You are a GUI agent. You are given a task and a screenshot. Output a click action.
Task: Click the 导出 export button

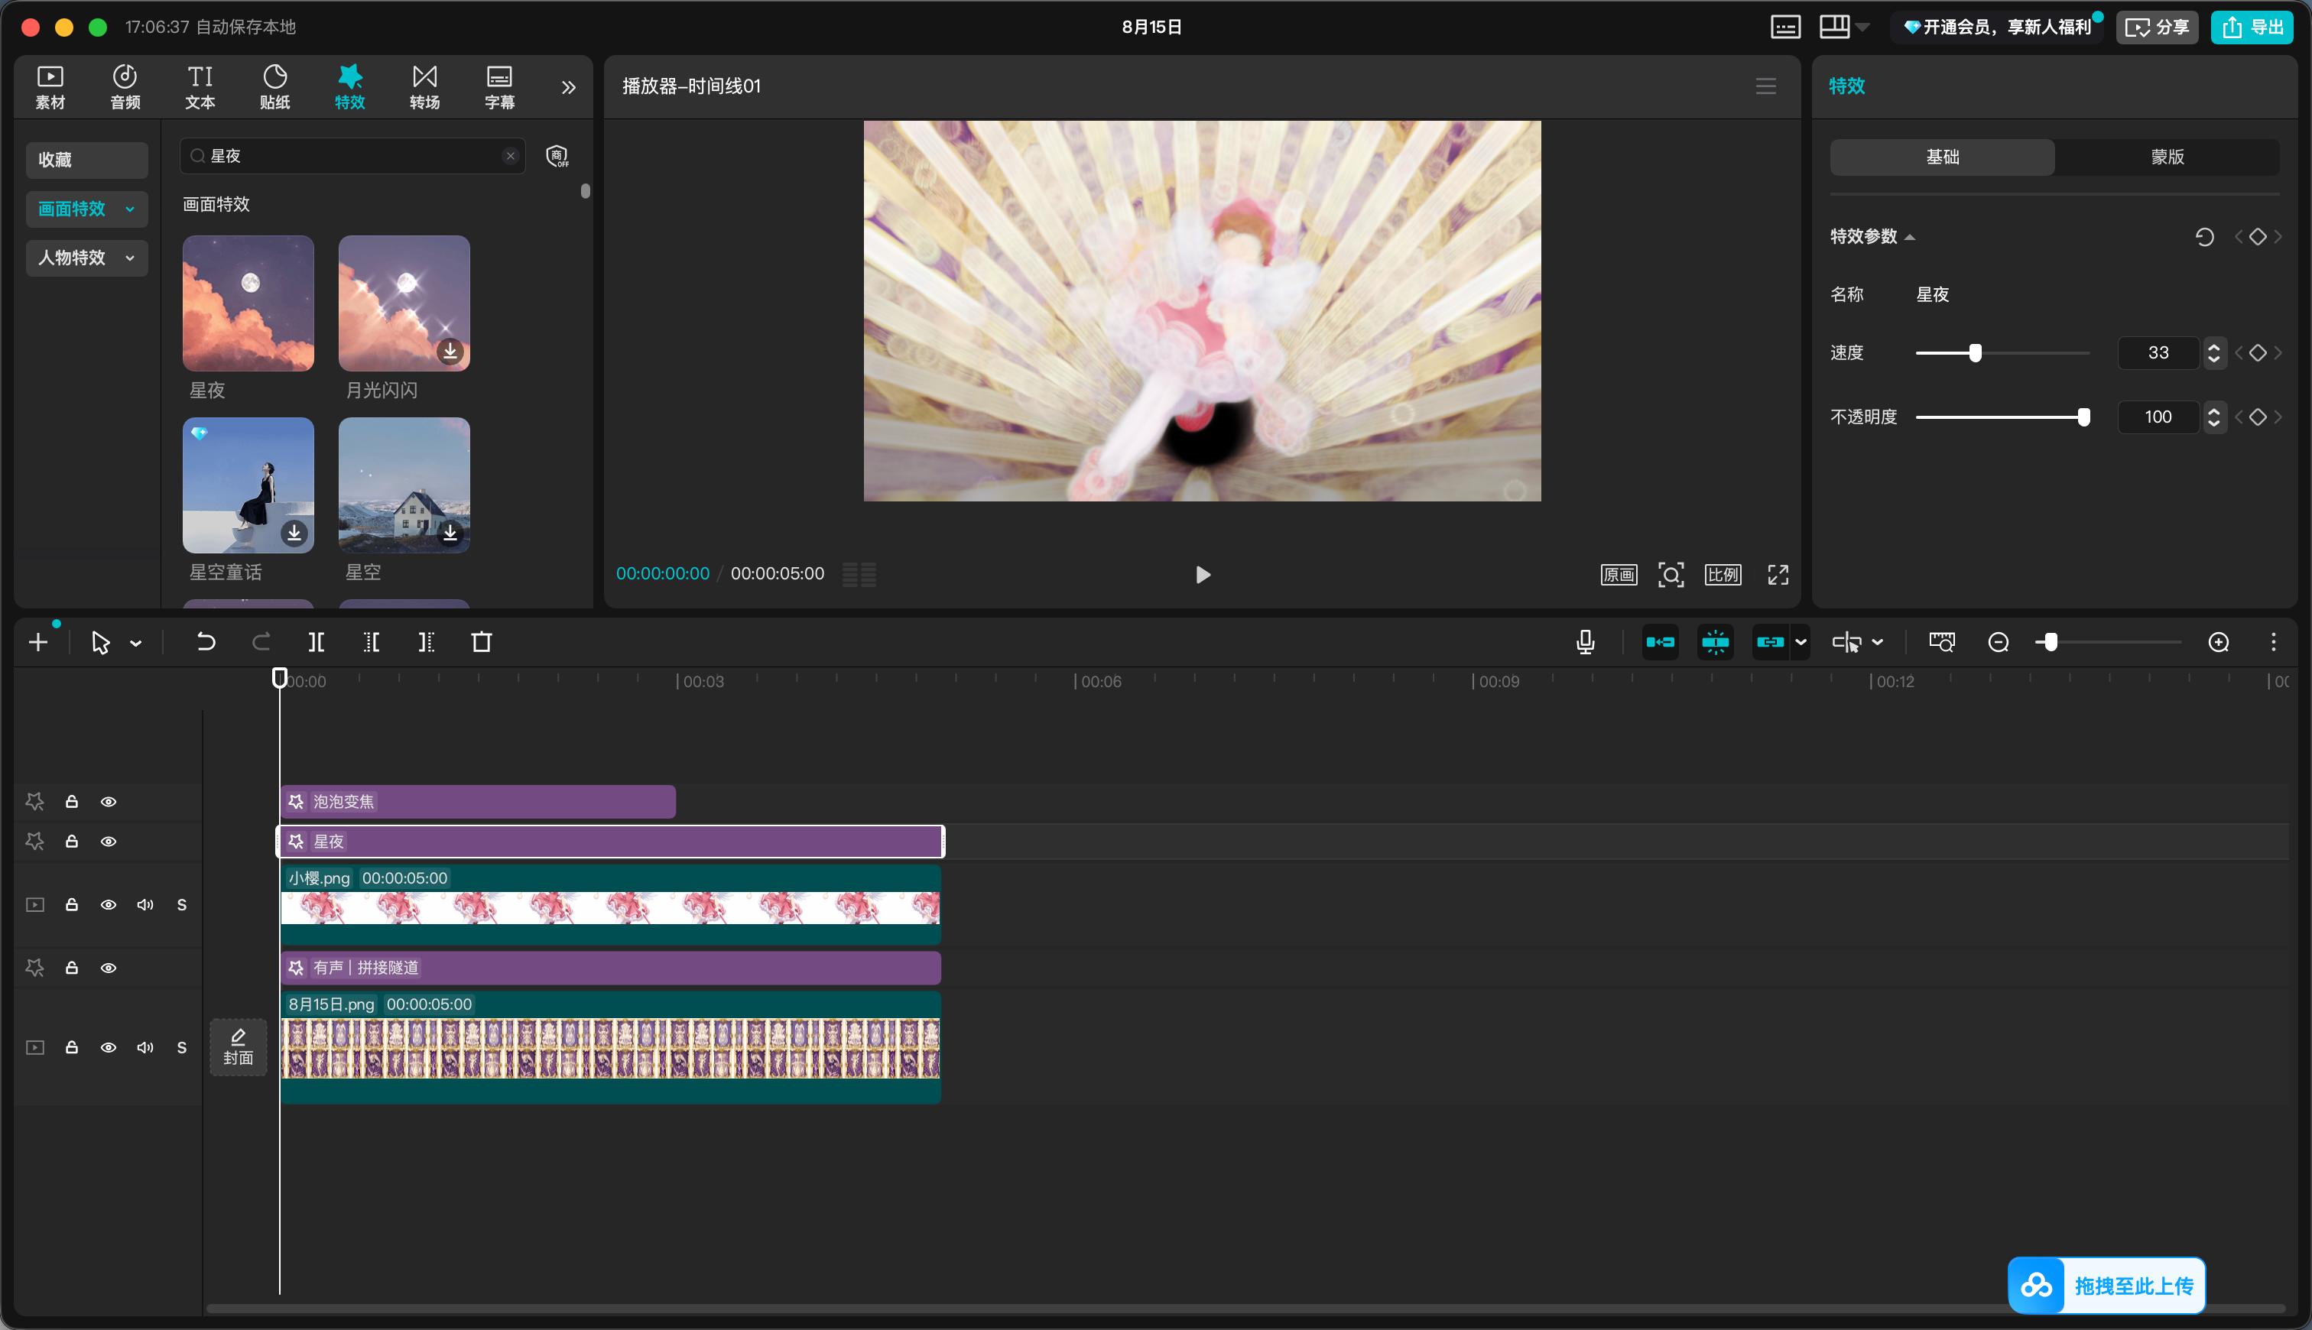(x=2252, y=27)
